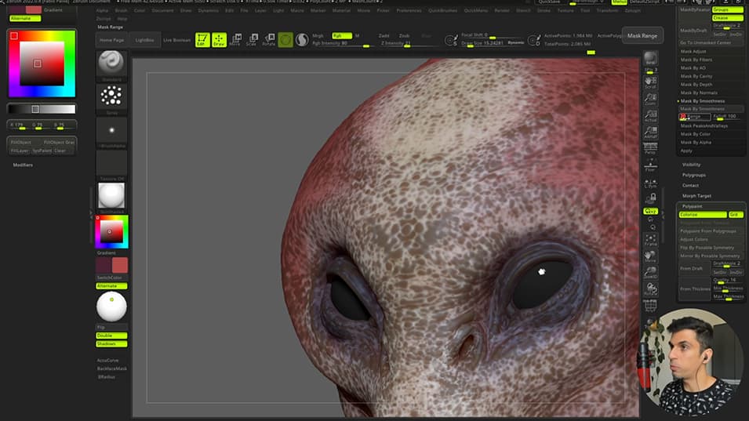Click the Live Boolean button
The height and width of the screenshot is (421, 749).
pyautogui.click(x=176, y=40)
